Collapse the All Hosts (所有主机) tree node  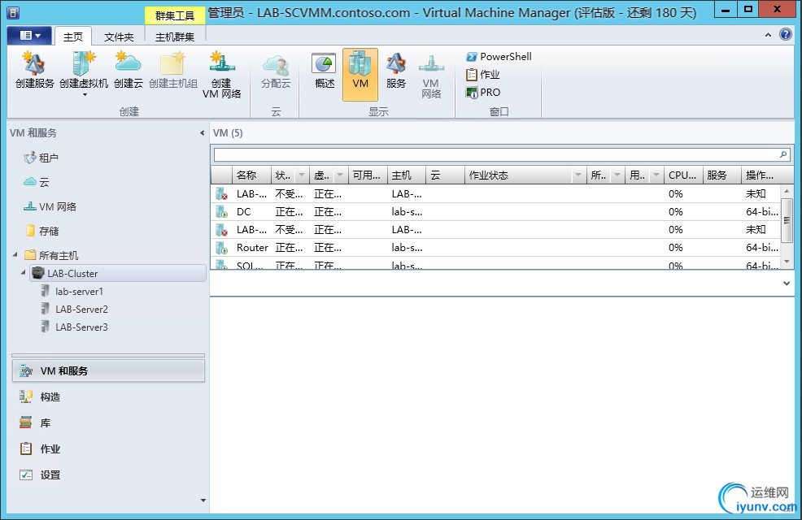pos(15,254)
